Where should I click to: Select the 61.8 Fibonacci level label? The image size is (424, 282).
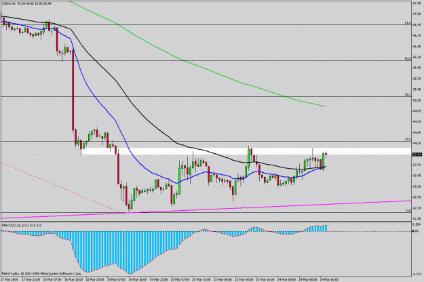click(x=408, y=23)
